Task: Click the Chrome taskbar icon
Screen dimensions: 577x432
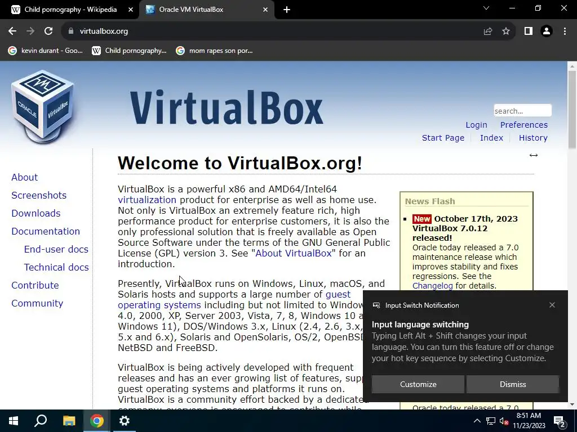Action: tap(97, 421)
